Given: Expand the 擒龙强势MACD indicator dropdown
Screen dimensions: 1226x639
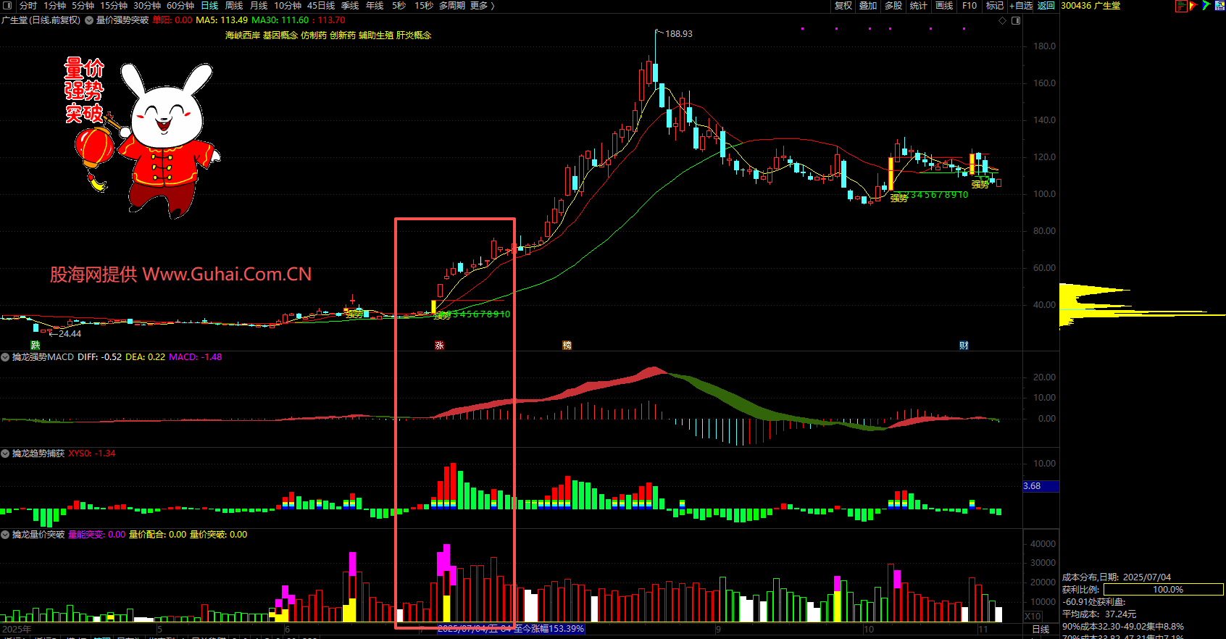Looking at the screenshot, I should (x=6, y=357).
